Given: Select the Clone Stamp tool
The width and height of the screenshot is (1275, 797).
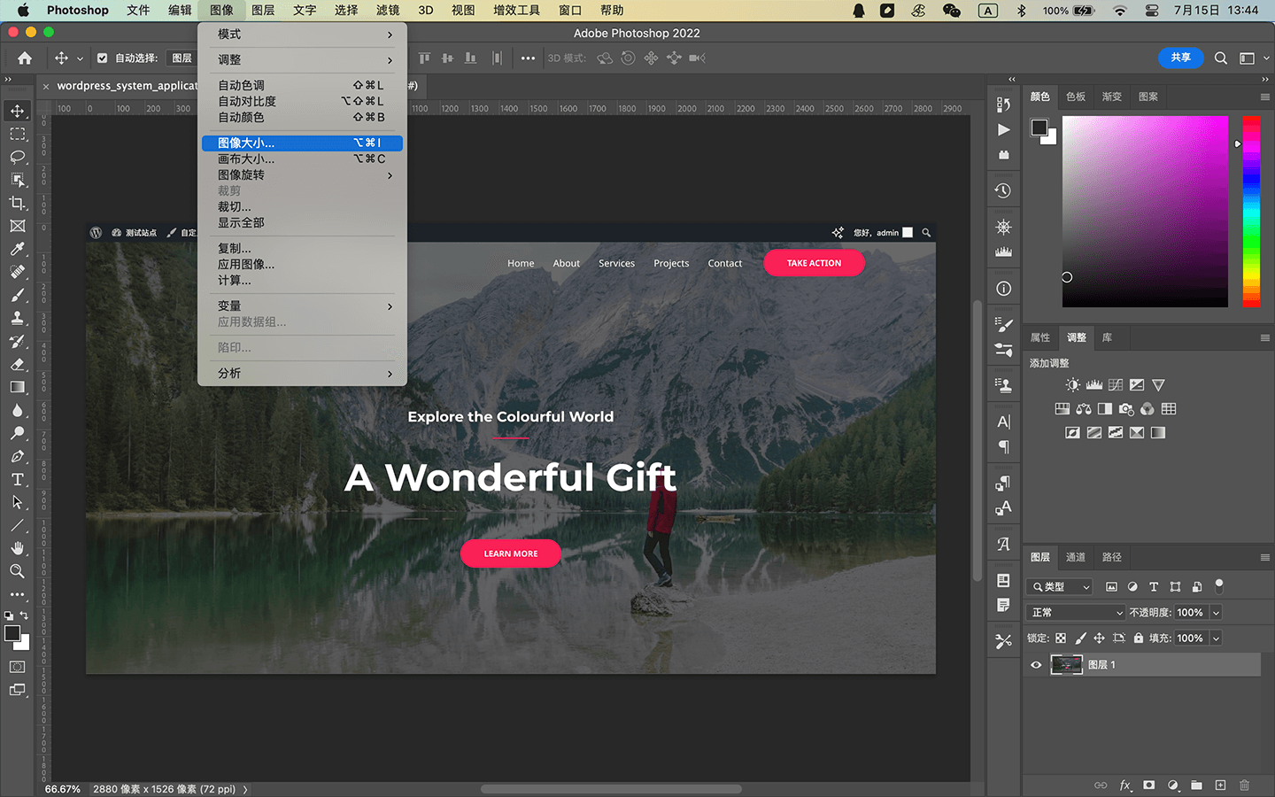Looking at the screenshot, I should point(17,318).
